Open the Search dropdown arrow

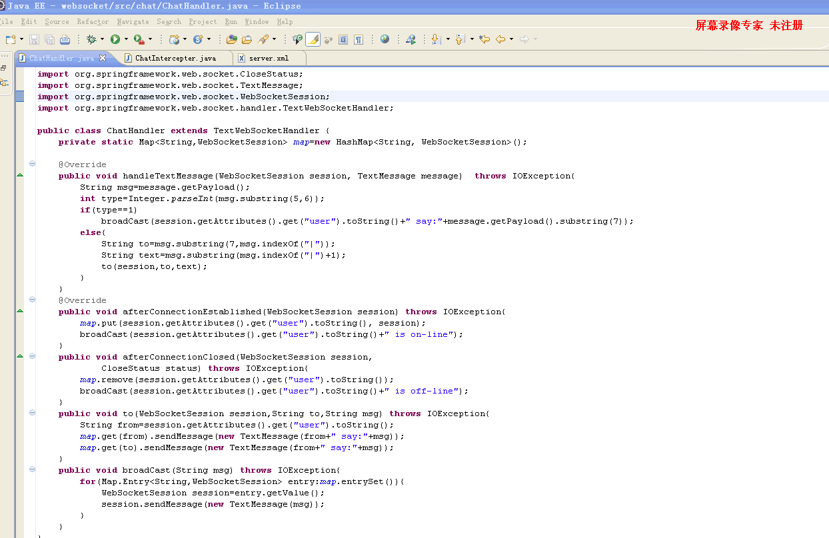pyautogui.click(x=274, y=39)
